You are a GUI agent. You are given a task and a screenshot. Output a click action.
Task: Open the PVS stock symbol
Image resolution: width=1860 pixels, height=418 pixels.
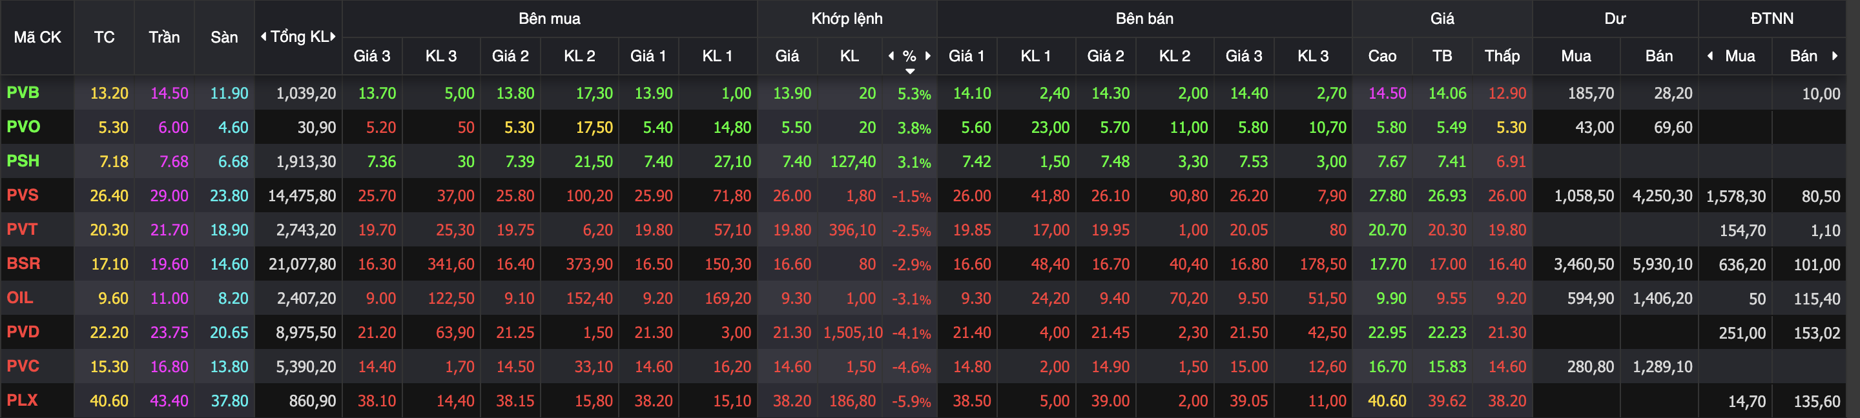coord(23,195)
